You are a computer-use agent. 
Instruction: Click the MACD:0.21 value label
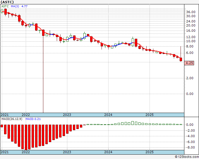(x=33, y=119)
